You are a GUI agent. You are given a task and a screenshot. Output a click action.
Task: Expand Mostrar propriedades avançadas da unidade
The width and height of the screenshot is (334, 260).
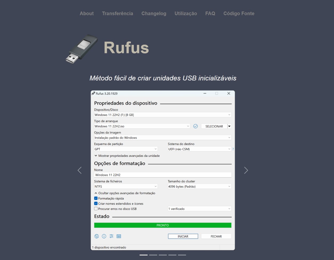[x=127, y=156]
